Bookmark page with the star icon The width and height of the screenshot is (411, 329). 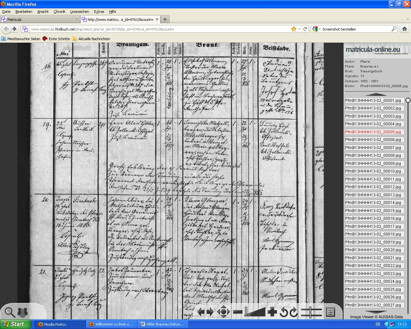click(x=293, y=29)
